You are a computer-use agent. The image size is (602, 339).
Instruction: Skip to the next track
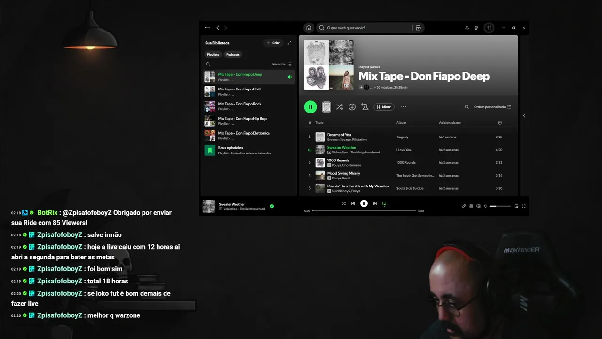coord(375,203)
